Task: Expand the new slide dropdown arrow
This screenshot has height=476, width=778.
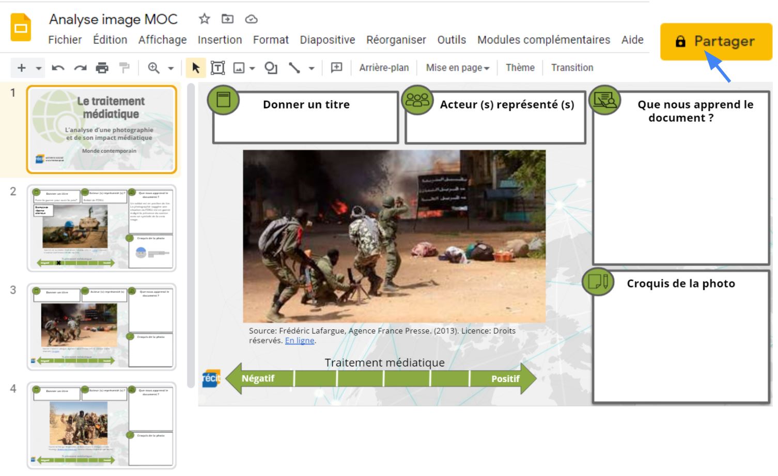Action: pos(39,68)
